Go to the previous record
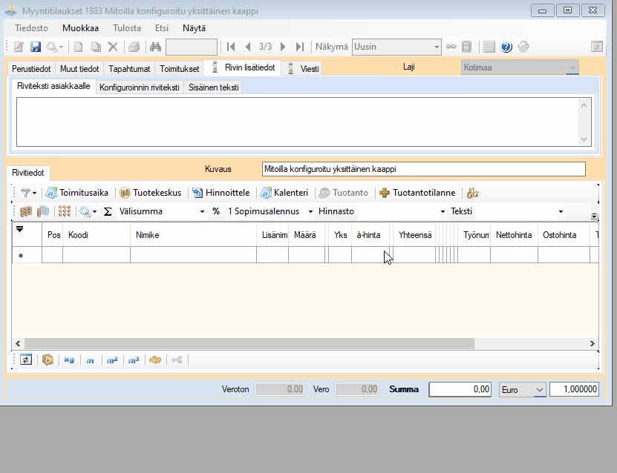617x473 pixels. [248, 47]
